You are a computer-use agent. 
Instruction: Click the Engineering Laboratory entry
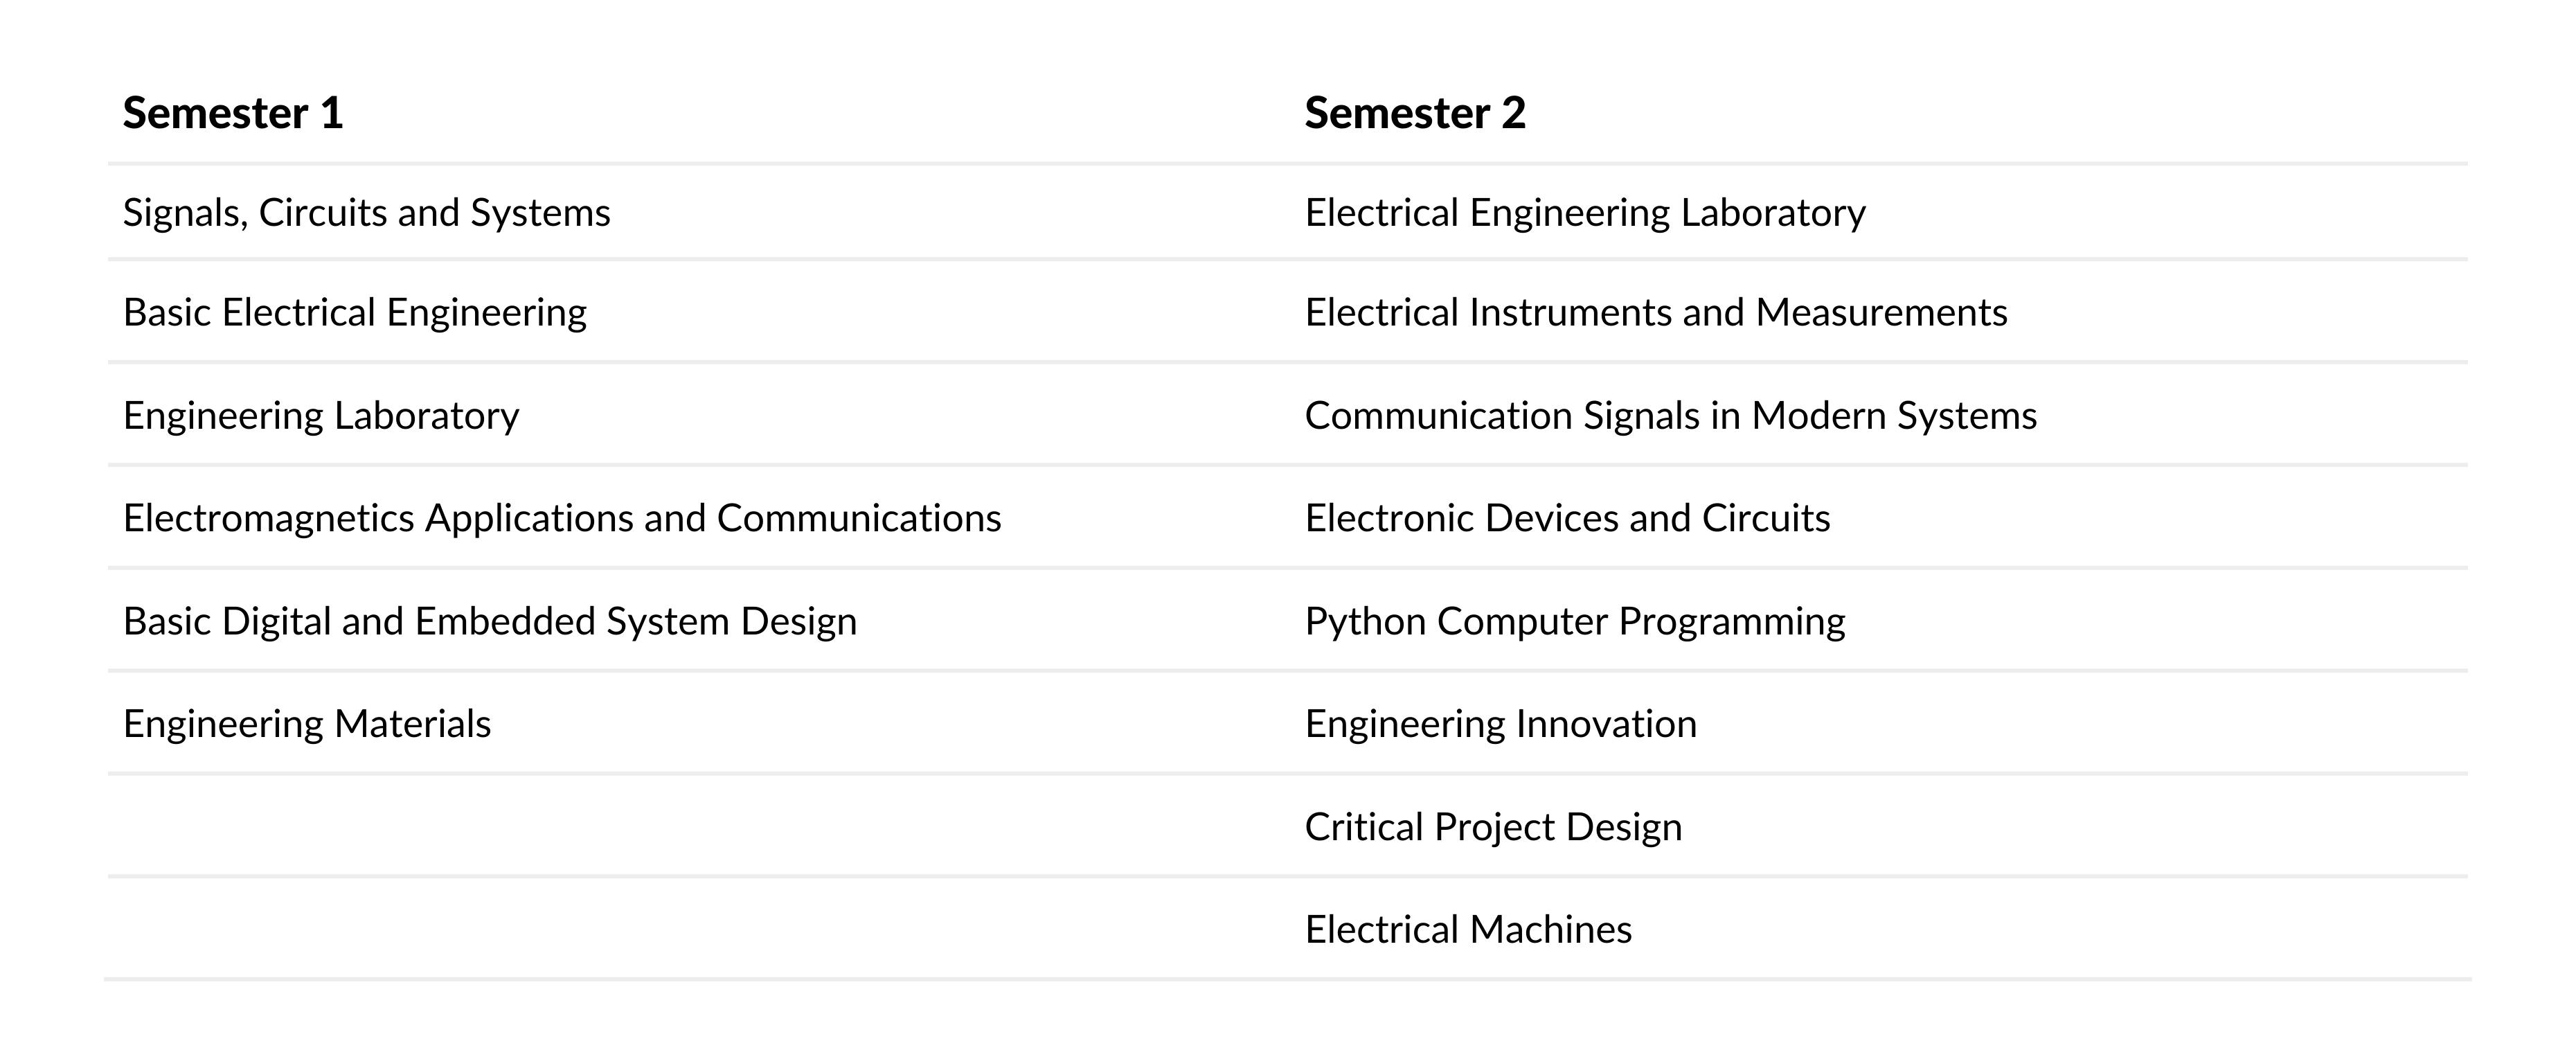pyautogui.click(x=321, y=416)
